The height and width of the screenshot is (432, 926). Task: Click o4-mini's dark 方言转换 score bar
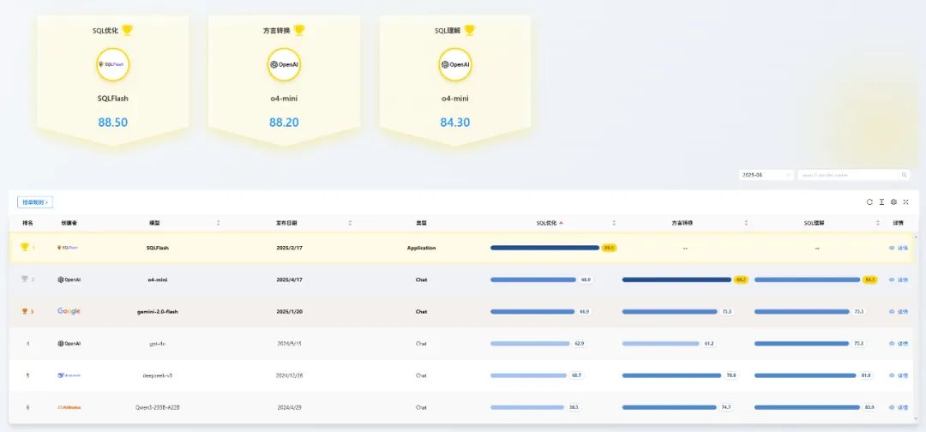click(x=676, y=279)
